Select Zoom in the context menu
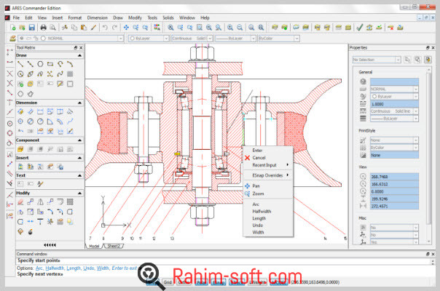 pos(259,194)
